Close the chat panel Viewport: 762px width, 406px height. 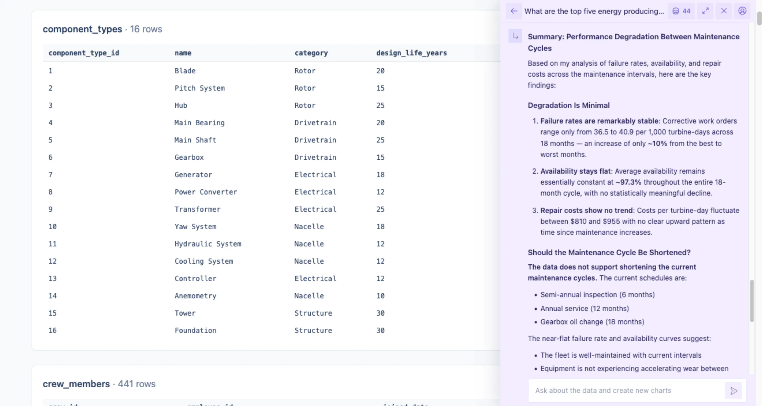724,11
